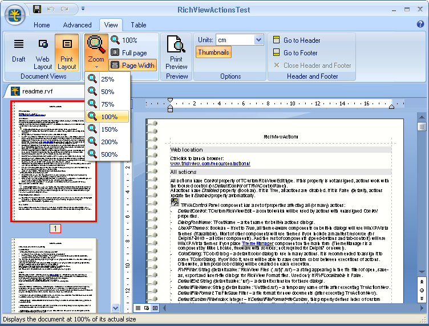Viewport: 429px width, 326px height.
Task: Open the help question mark icon
Action: coord(420,25)
